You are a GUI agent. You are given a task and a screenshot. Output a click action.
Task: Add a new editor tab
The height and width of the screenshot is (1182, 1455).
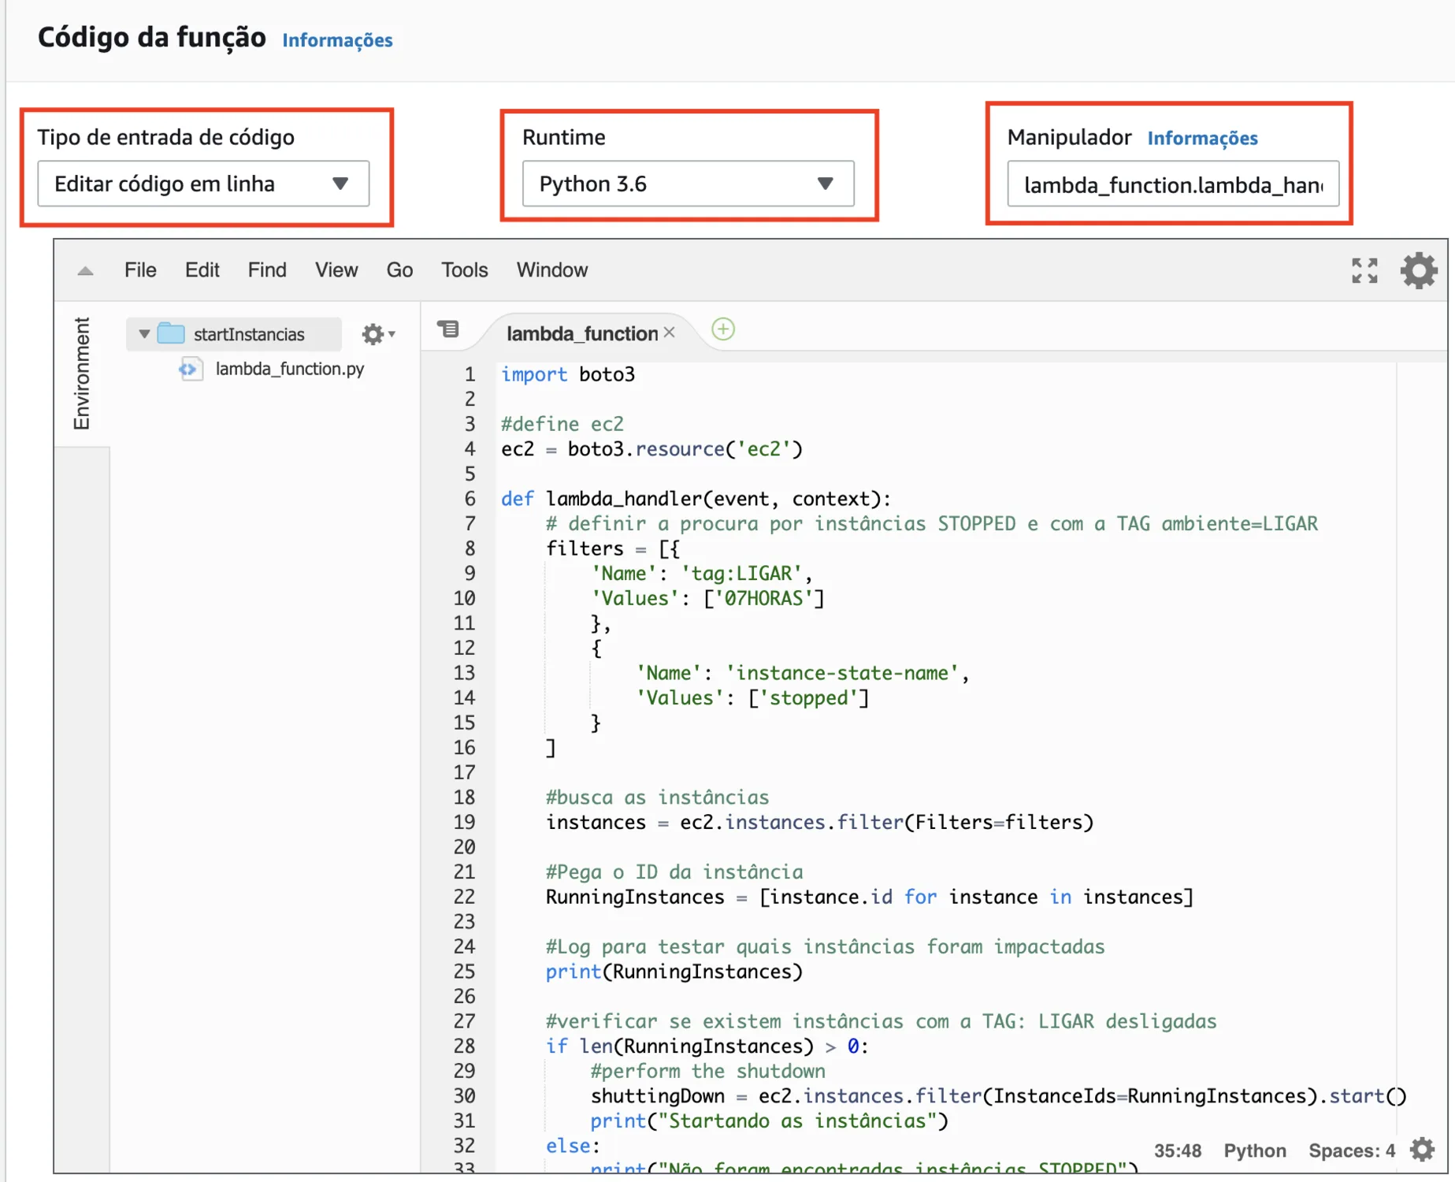coord(723,329)
